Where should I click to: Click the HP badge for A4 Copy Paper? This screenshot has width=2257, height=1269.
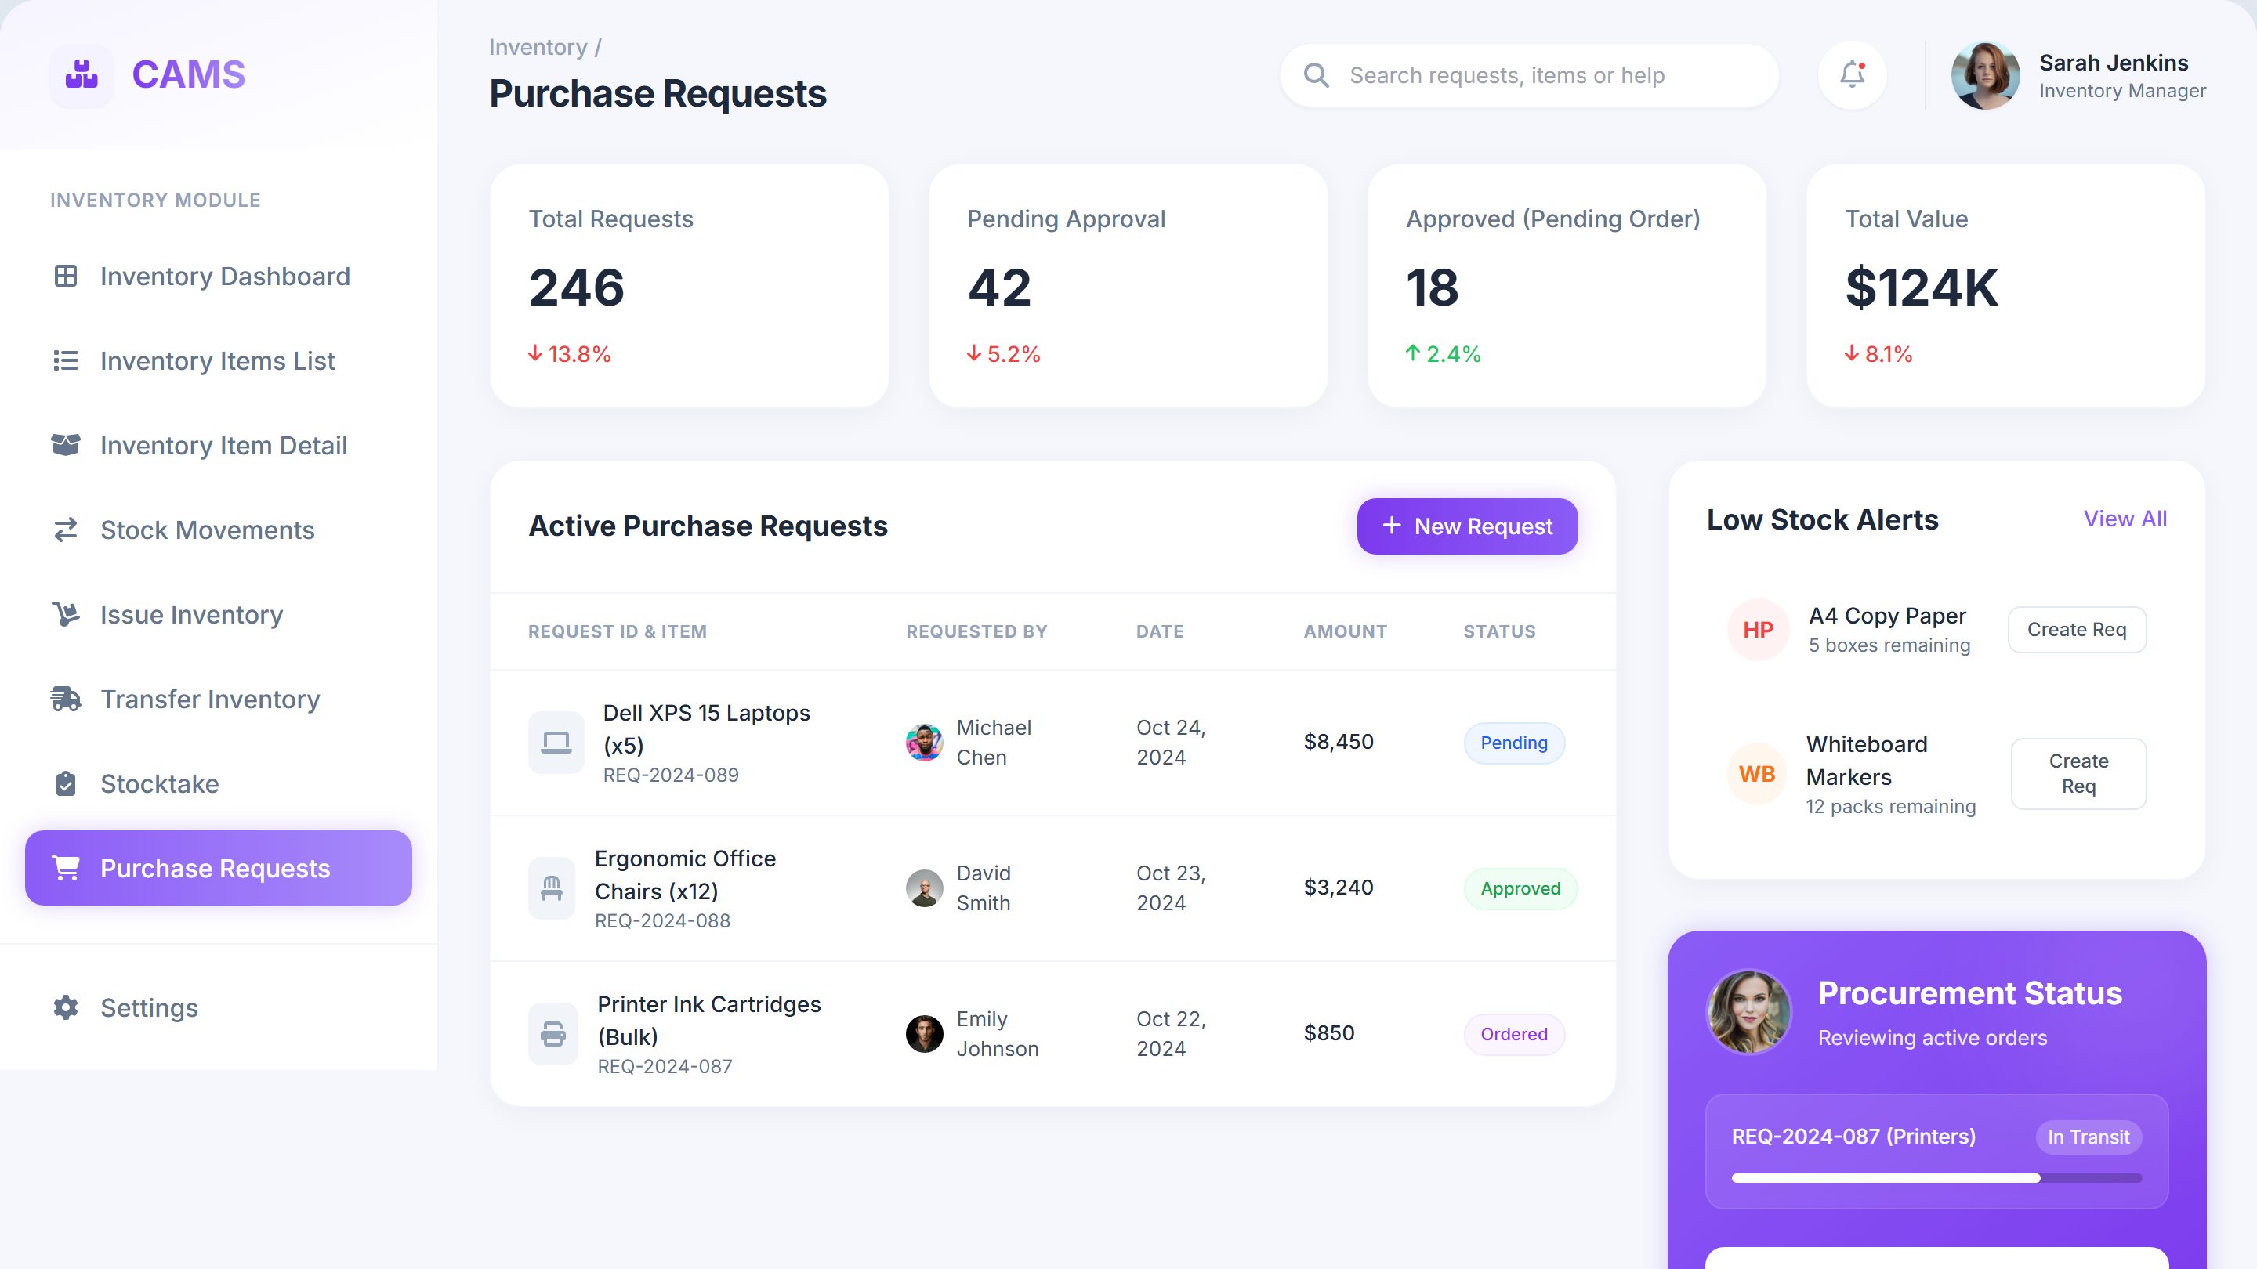pyautogui.click(x=1758, y=630)
